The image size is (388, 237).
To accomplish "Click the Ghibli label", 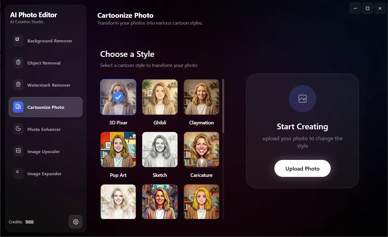I will [x=160, y=123].
